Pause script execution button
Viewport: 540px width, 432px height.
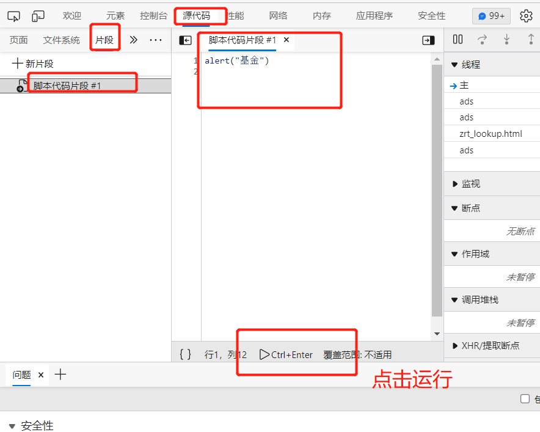click(458, 39)
